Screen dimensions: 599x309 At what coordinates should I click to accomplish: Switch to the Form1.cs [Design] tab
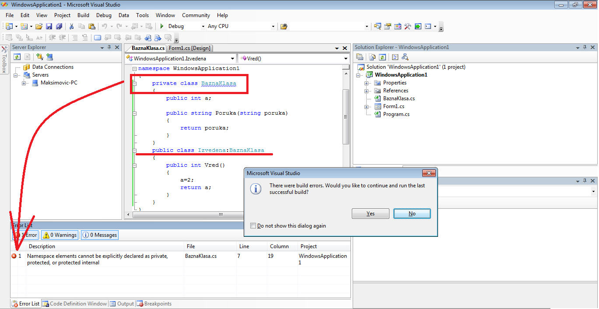(189, 48)
